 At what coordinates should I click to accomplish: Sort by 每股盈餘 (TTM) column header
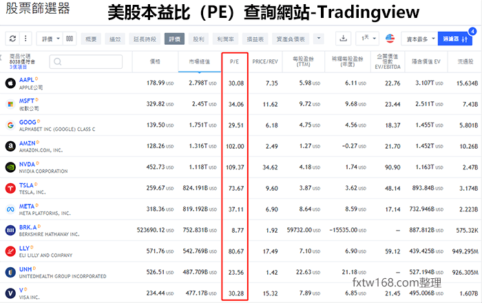(303, 61)
